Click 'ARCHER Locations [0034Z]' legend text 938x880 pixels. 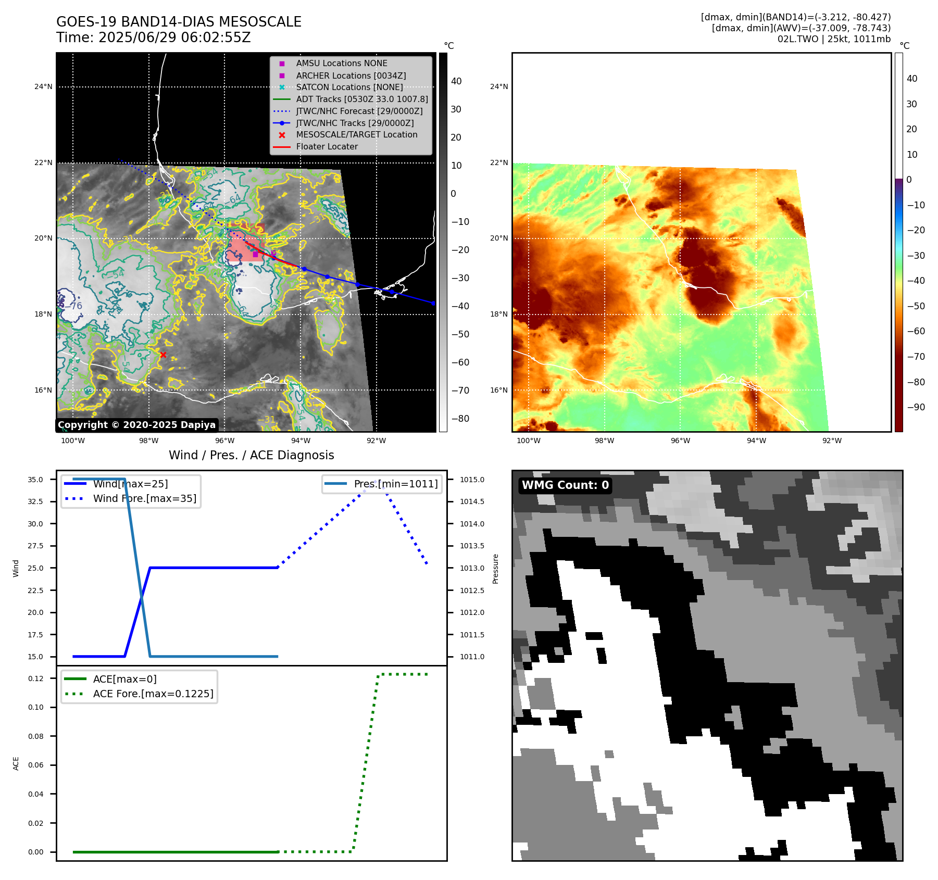351,76
